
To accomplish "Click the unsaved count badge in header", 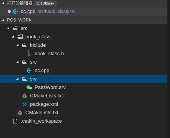I will [46, 3].
